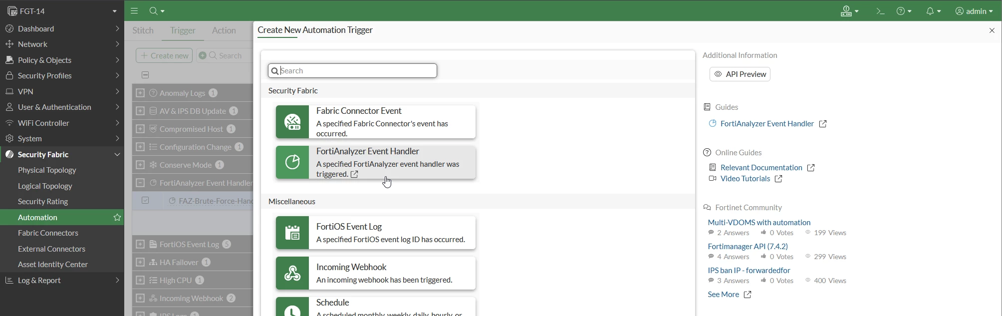Open external link in FortiAnalyzer Event Handler card
The height and width of the screenshot is (316, 1002).
click(x=354, y=175)
